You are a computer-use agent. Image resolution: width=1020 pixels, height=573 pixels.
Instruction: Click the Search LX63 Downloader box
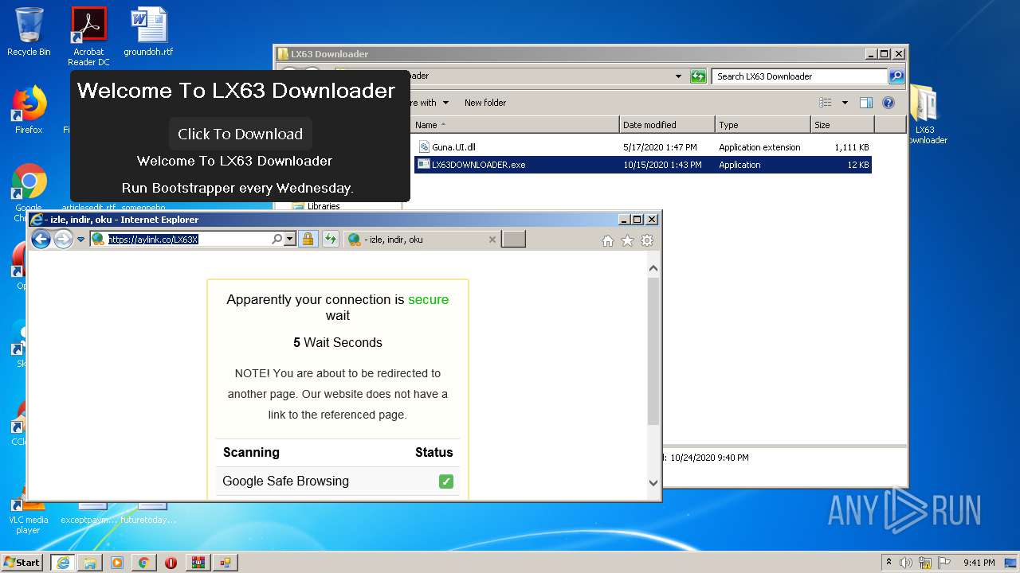coord(799,76)
